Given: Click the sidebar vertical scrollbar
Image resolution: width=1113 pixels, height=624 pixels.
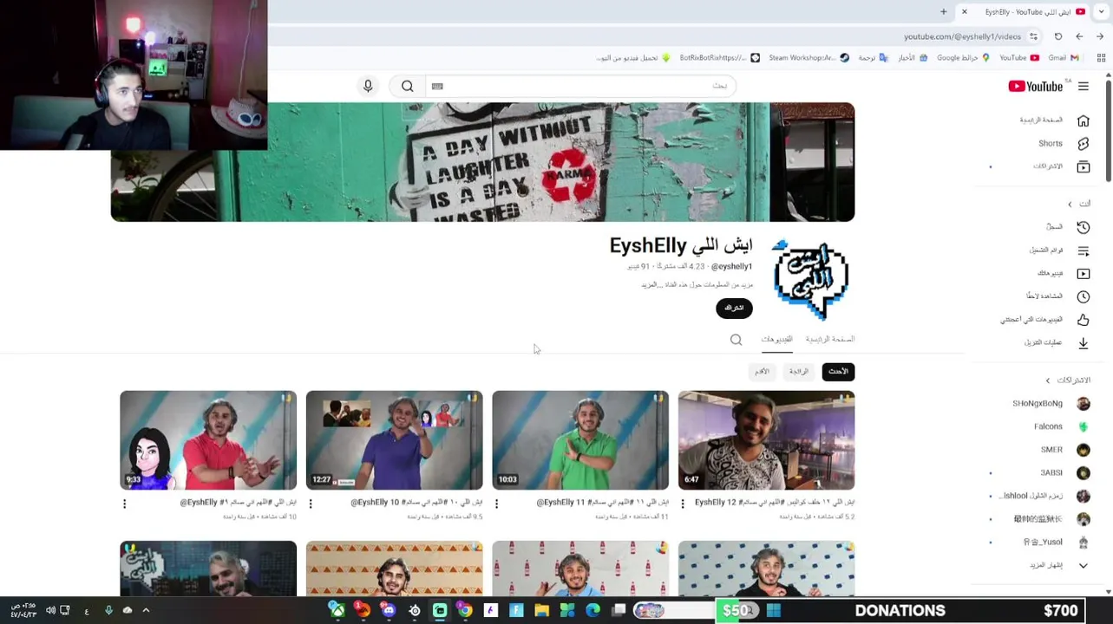Looking at the screenshot, I should [1108, 130].
